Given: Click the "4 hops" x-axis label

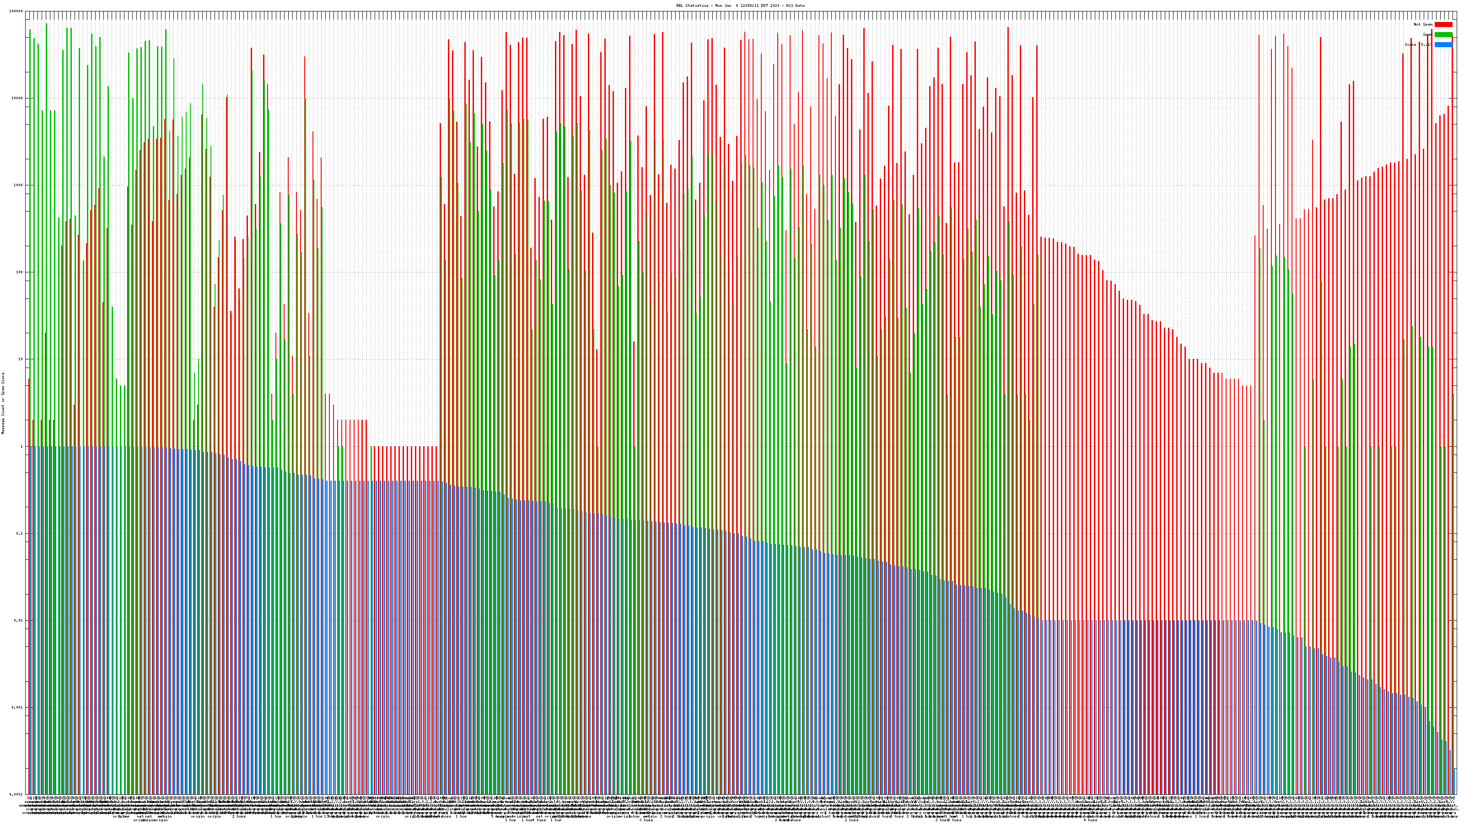Looking at the screenshot, I should click(1090, 820).
